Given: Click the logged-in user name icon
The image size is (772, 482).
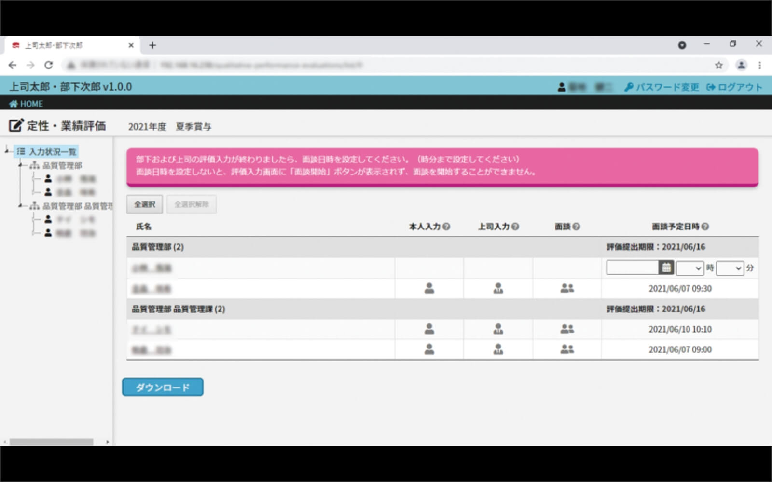Looking at the screenshot, I should pyautogui.click(x=562, y=87).
